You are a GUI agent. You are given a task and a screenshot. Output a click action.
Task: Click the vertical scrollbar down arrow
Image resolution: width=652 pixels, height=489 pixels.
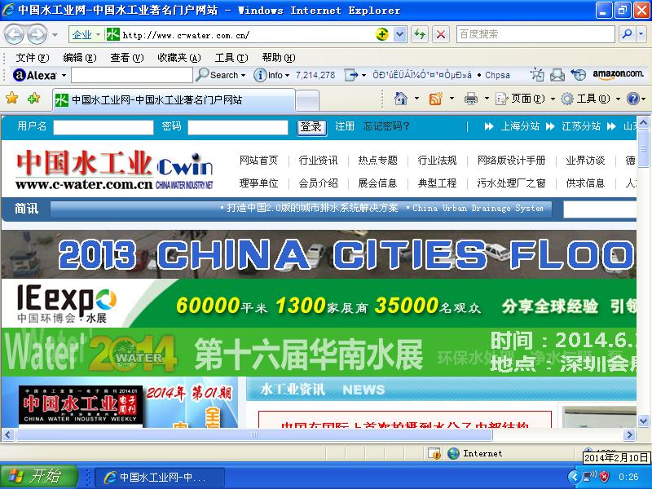coord(643,421)
